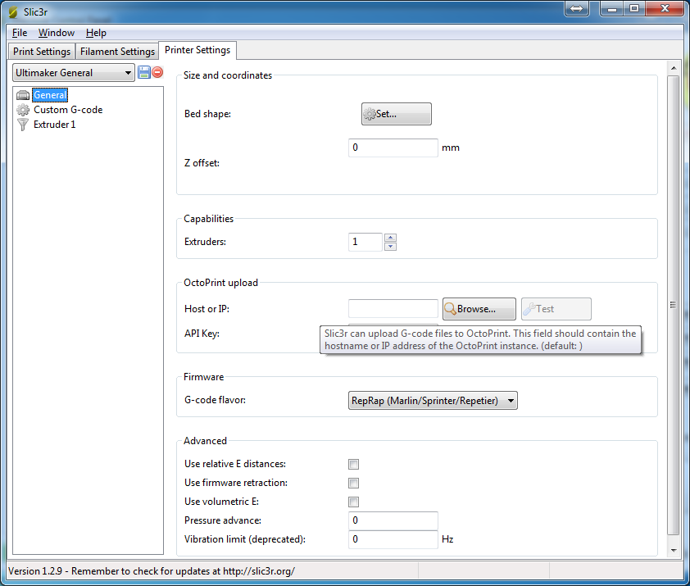This screenshot has width=690, height=586.
Task: Switch to the Filament Settings tab
Action: tap(117, 52)
